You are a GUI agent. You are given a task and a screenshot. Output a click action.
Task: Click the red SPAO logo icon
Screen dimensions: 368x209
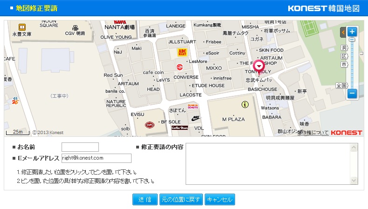click(x=180, y=67)
